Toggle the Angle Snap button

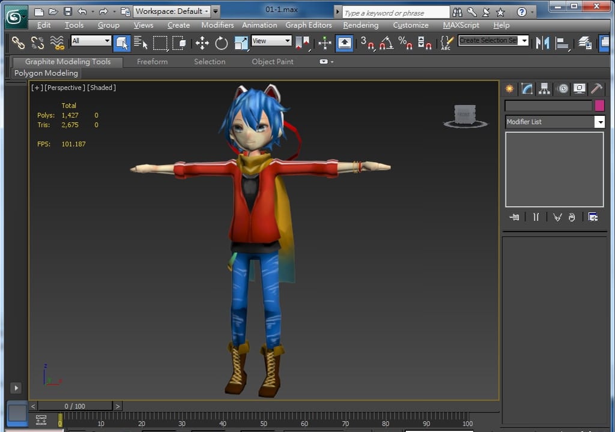click(x=386, y=43)
